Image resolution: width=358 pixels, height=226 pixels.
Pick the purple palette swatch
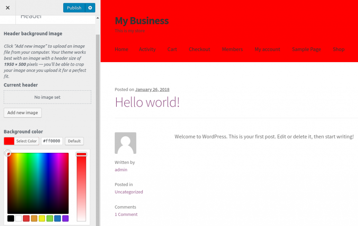(65, 218)
